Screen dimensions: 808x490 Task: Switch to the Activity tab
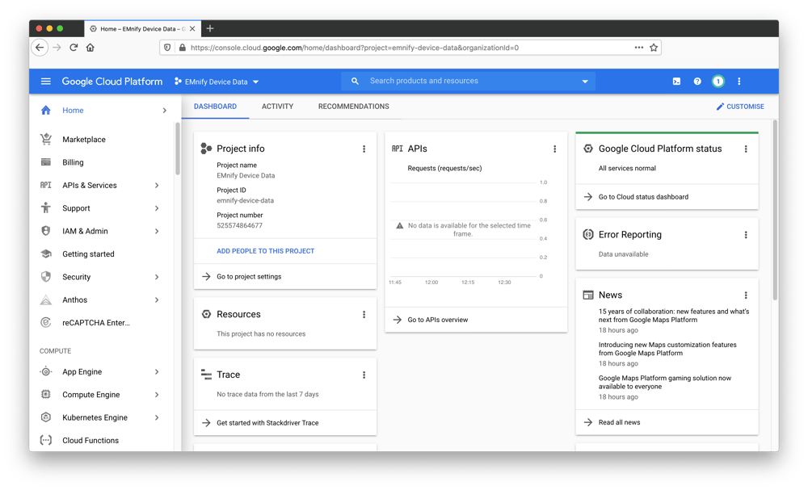click(x=277, y=107)
